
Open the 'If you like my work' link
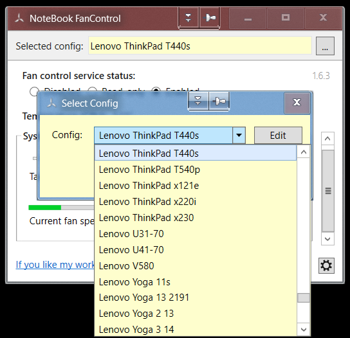pos(55,265)
